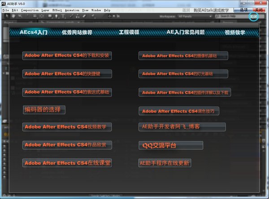Image resolution: width=269 pixels, height=199 pixels.
Task: Open the Effect menu
Action: click(x=57, y=10)
